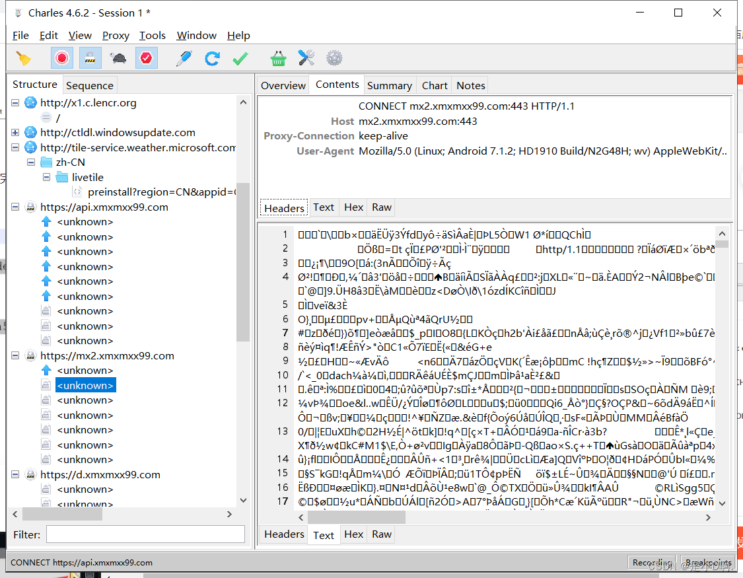Screen dimensions: 743x578
Task: Collapse the x1.c.lencr.org node
Action: (x=15, y=103)
